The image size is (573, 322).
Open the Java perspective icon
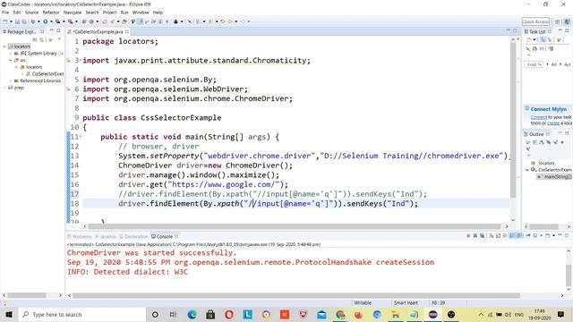(567, 21)
